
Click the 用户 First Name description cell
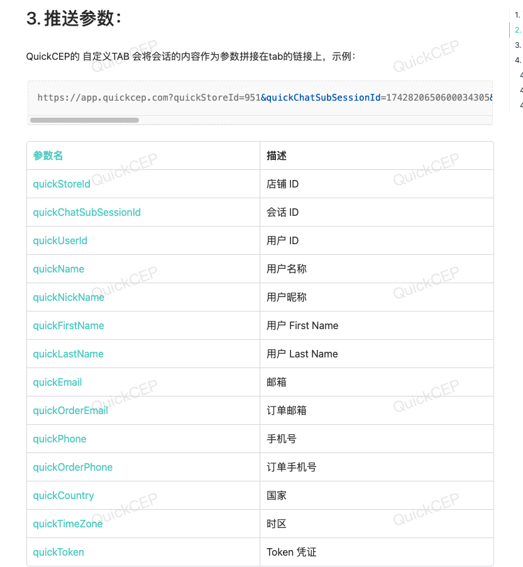pos(377,325)
